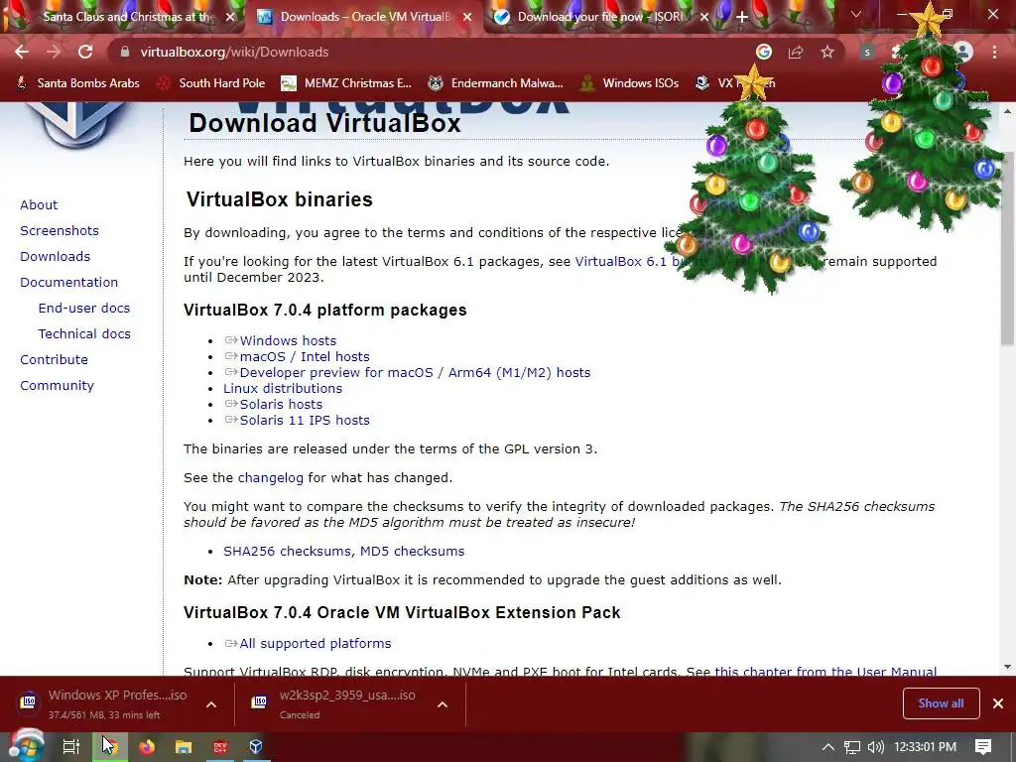
Task: Open the About sidebar link
Action: coord(39,204)
